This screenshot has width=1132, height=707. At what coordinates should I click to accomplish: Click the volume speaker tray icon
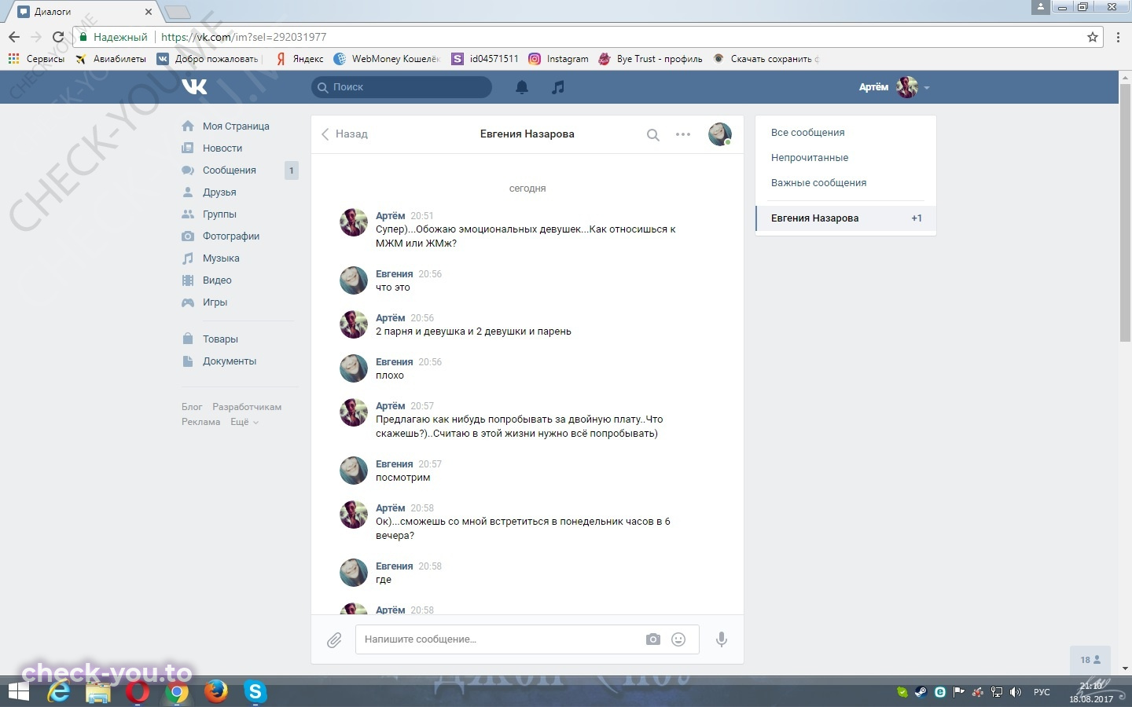1016,692
